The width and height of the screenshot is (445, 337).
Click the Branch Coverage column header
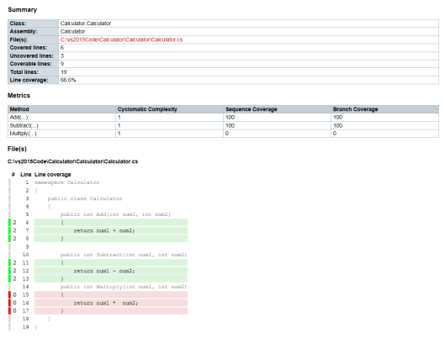click(355, 109)
